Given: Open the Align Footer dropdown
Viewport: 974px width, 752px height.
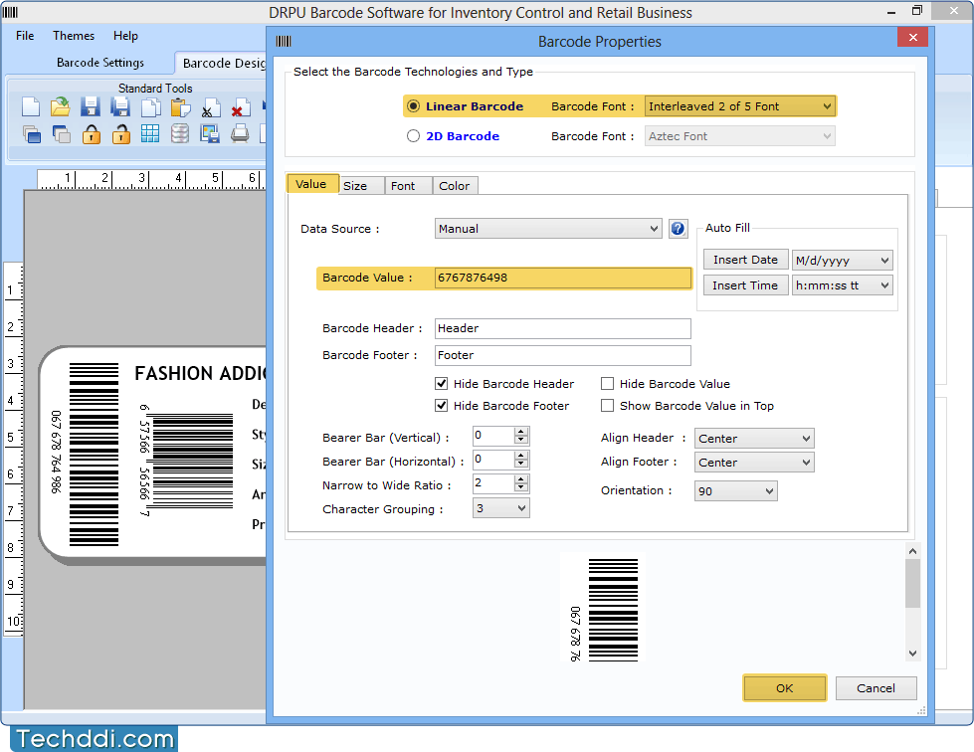Looking at the screenshot, I should pos(754,463).
